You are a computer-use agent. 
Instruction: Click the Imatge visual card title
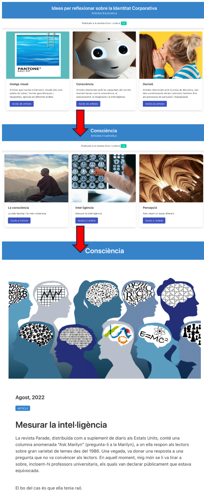tap(19, 84)
